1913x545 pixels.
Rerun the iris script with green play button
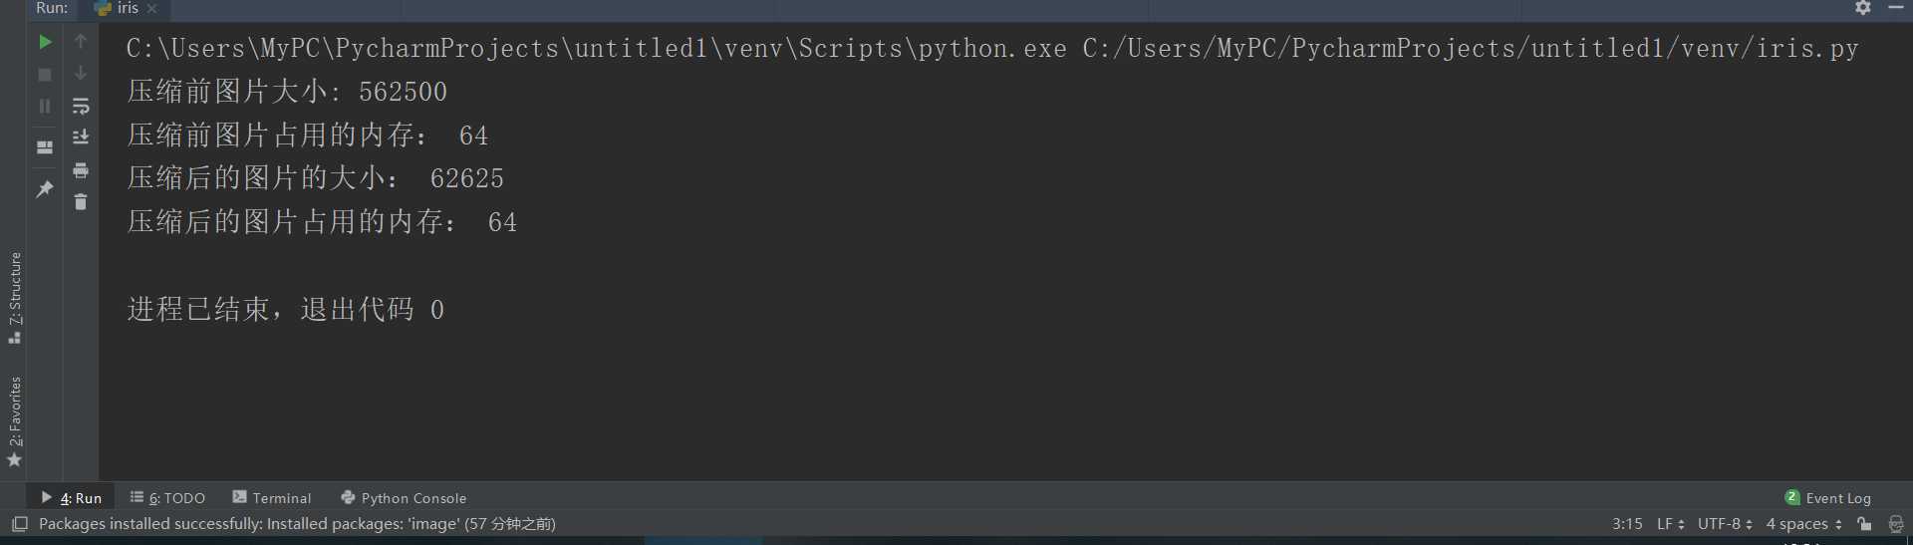tap(45, 42)
